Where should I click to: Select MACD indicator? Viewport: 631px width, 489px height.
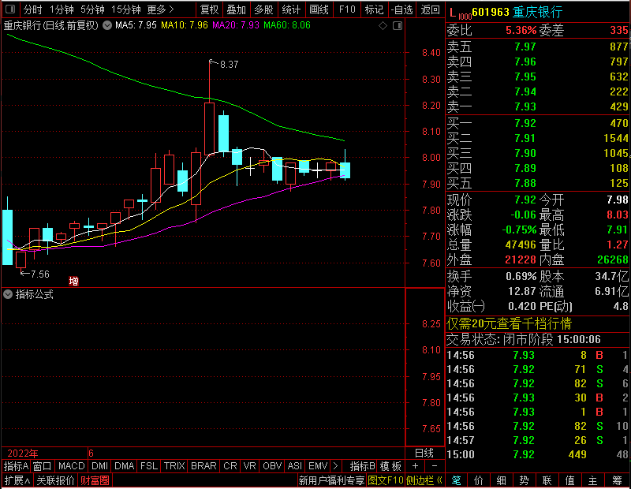pyautogui.click(x=71, y=466)
